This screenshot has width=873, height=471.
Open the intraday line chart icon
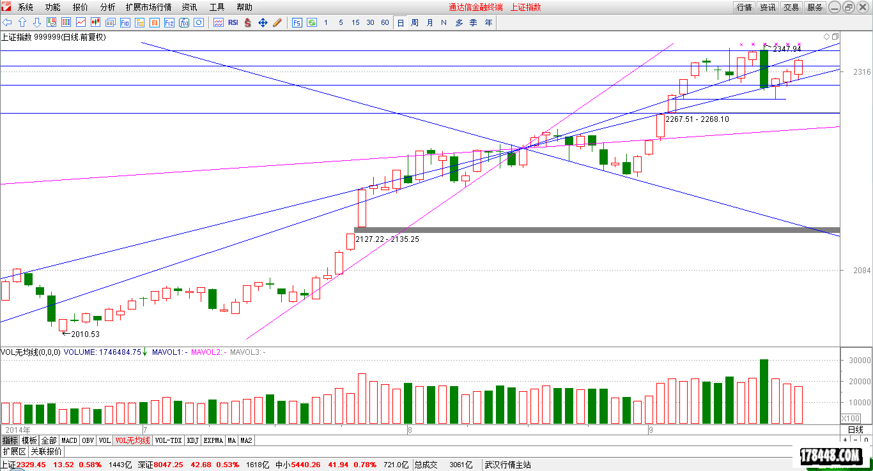tap(81, 22)
